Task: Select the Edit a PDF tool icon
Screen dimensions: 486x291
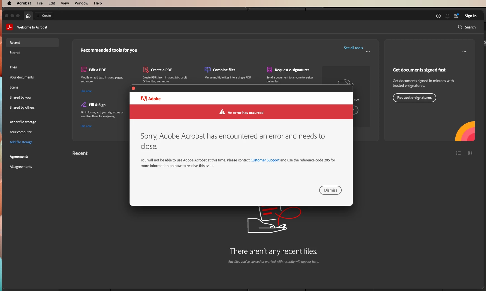Action: pyautogui.click(x=84, y=70)
